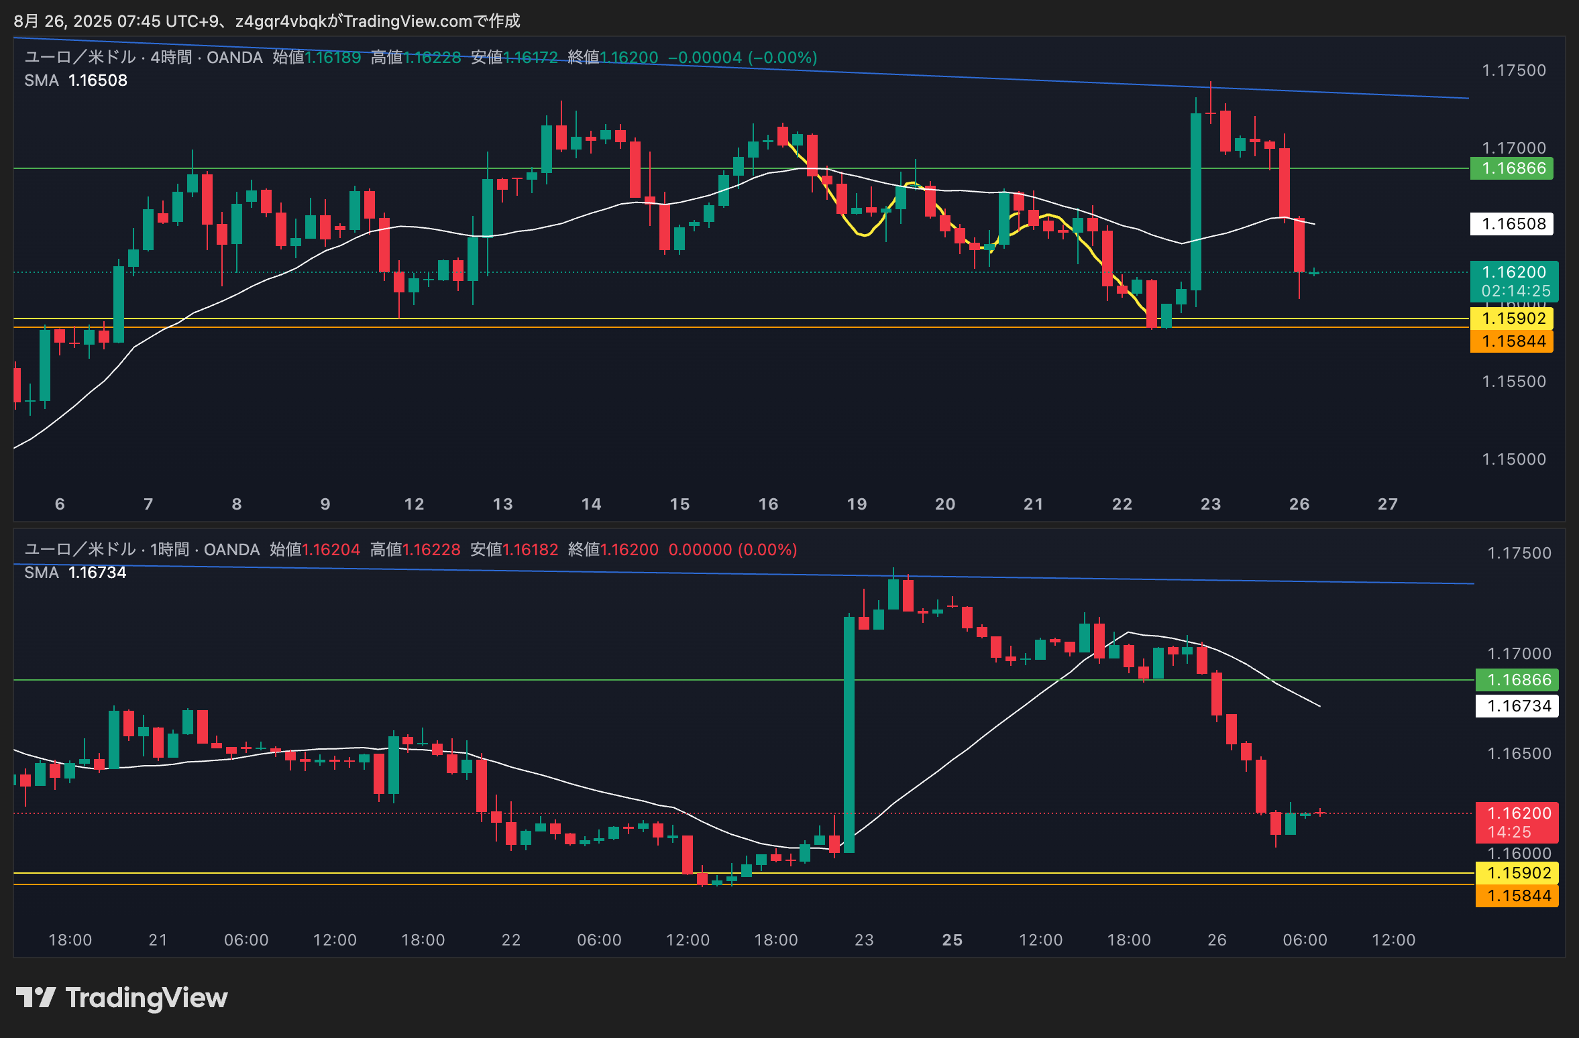Viewport: 1579px width, 1038px height.
Task: Click the orange 1.15844 price label on the upper chart
Action: pyautogui.click(x=1511, y=341)
